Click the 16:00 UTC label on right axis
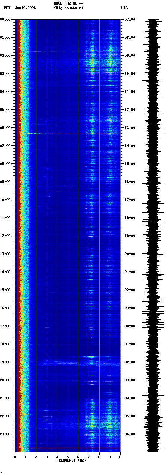The width and height of the screenshot is (166, 476). [130, 182]
